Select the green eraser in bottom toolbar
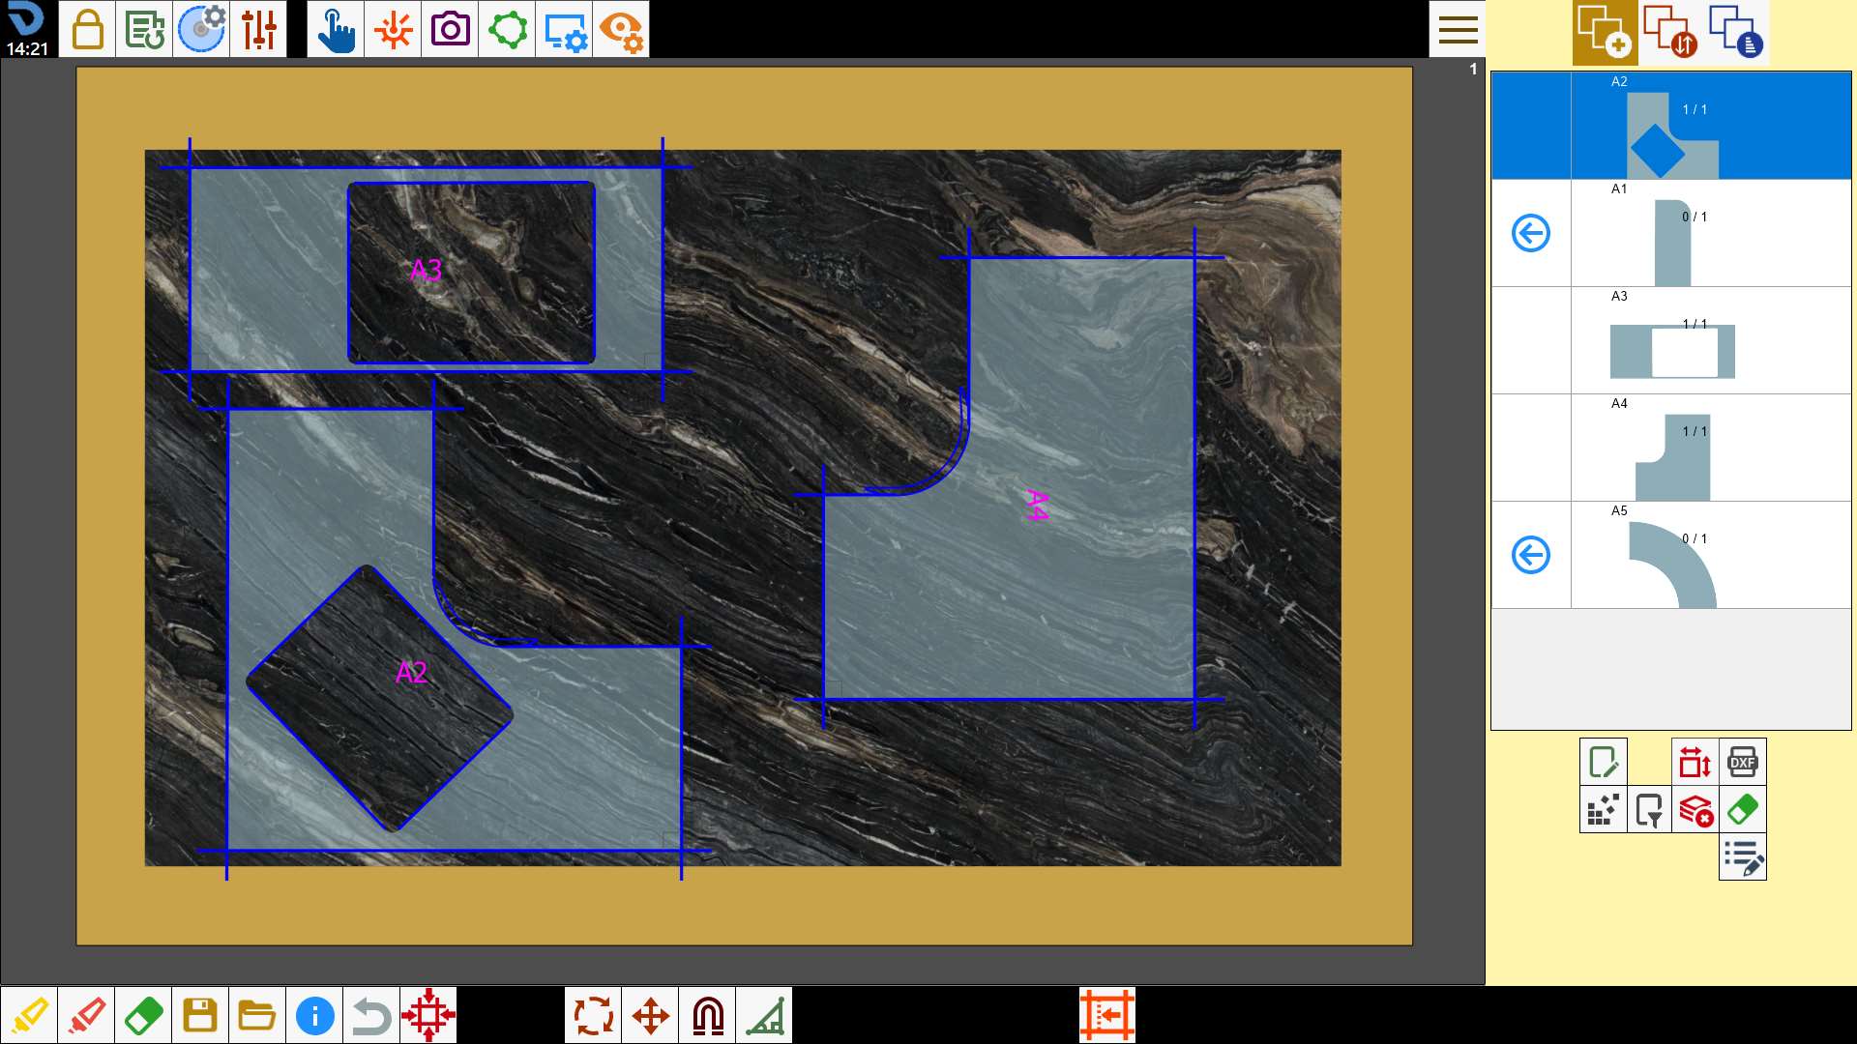Image resolution: width=1857 pixels, height=1044 pixels. coord(143,1015)
